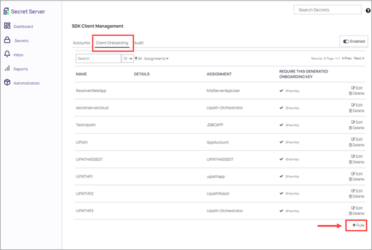Expand the All Assignments filter
Viewport: 372px width, 250px height.
[x=151, y=58]
